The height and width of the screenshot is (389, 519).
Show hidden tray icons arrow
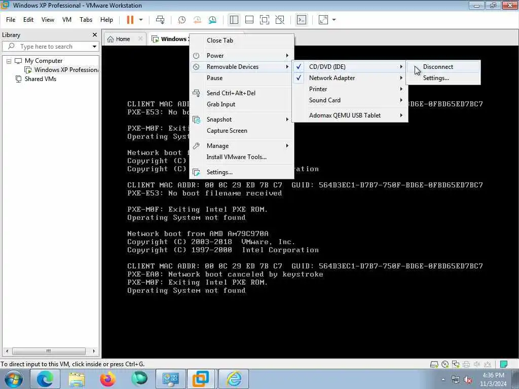443,380
